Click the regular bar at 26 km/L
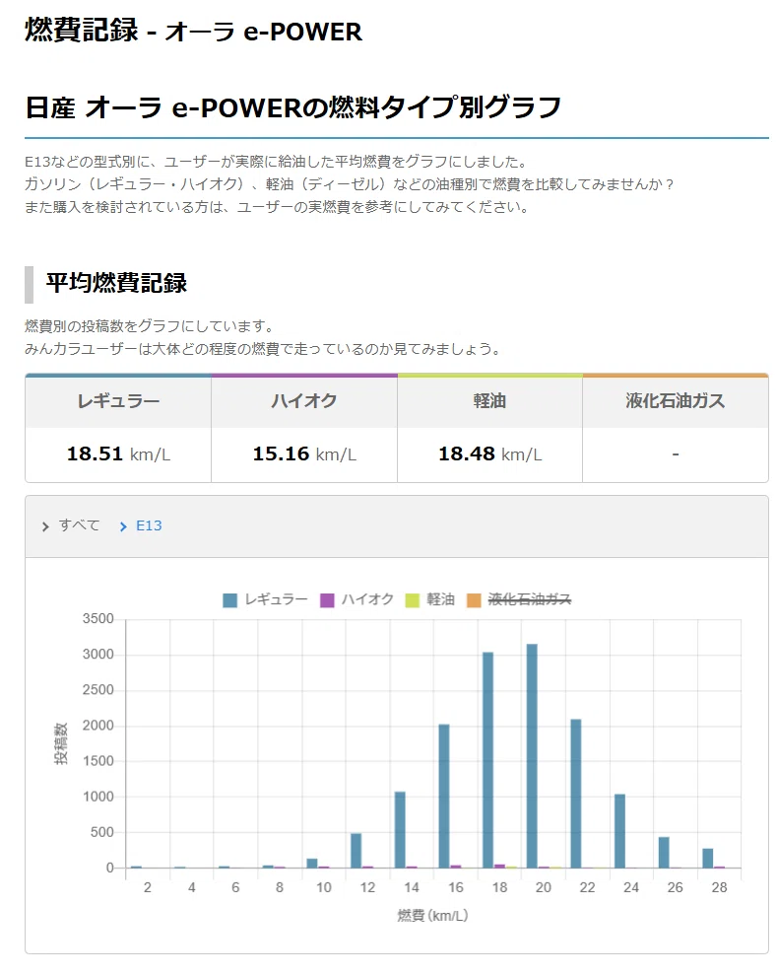Image resolution: width=777 pixels, height=976 pixels. tap(664, 853)
